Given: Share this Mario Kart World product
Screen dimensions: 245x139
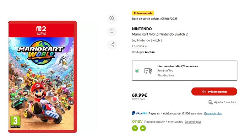Looking at the screenshot, I should [x=112, y=44].
